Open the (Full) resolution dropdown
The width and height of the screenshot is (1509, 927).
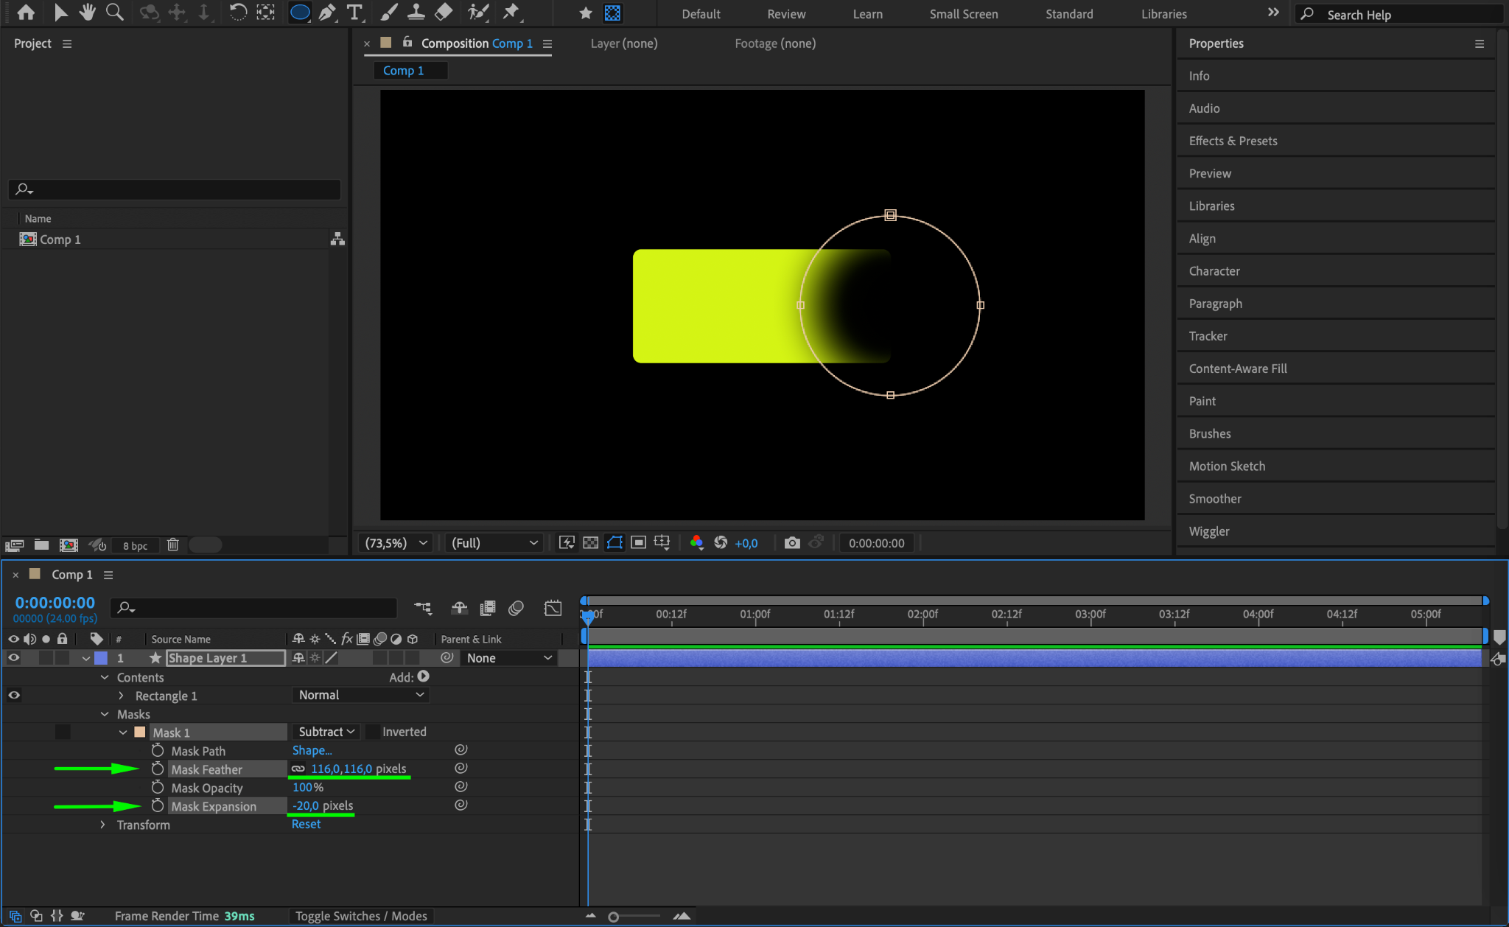(494, 543)
